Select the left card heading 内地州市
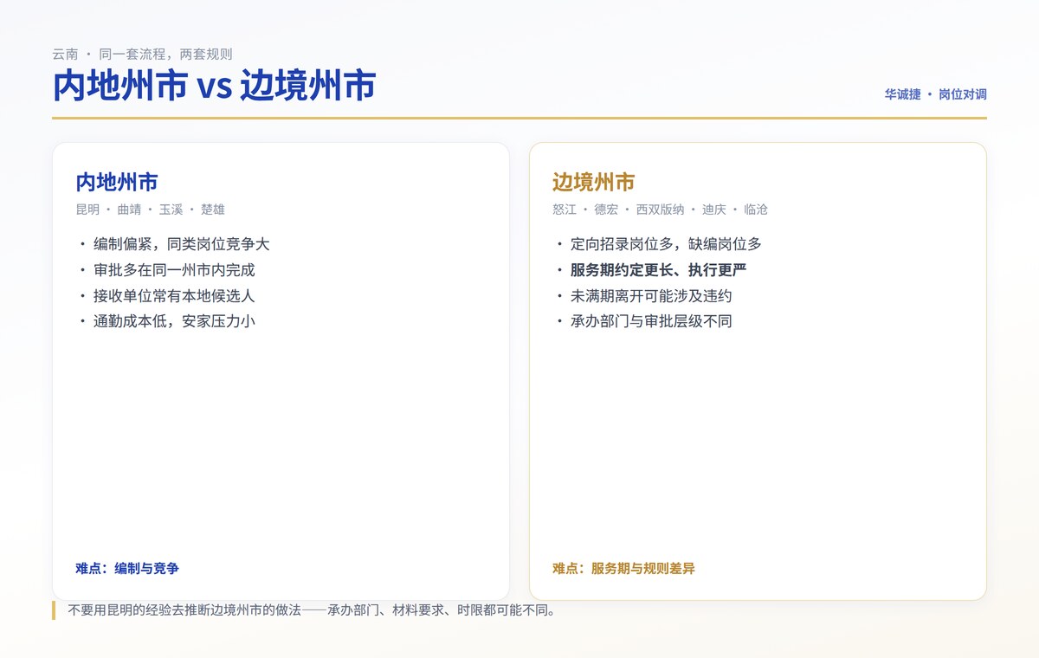1039x658 pixels. click(x=117, y=183)
